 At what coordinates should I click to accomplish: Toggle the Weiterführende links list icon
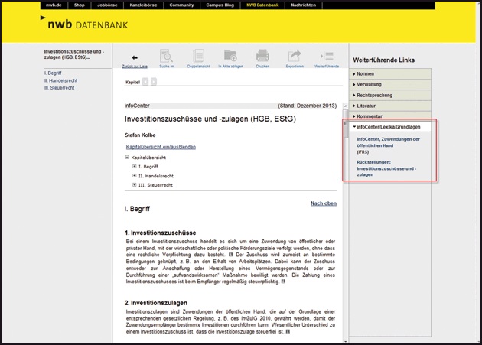pos(327,57)
